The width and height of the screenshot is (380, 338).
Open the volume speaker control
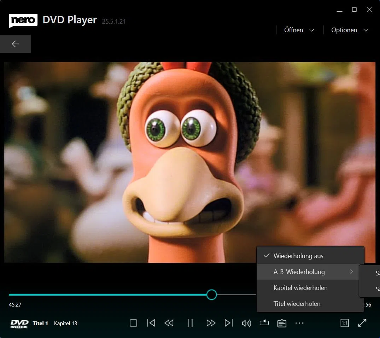pos(246,323)
